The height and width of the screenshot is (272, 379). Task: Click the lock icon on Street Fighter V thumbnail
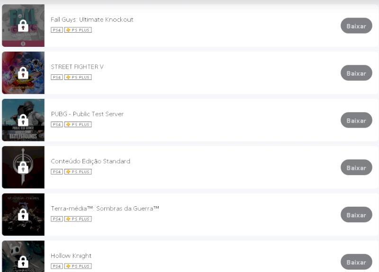coord(23,73)
